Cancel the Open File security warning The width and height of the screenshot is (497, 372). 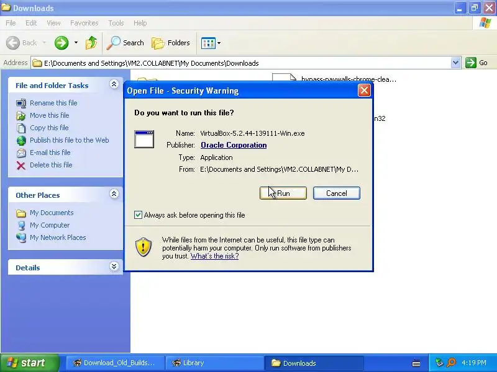(336, 193)
